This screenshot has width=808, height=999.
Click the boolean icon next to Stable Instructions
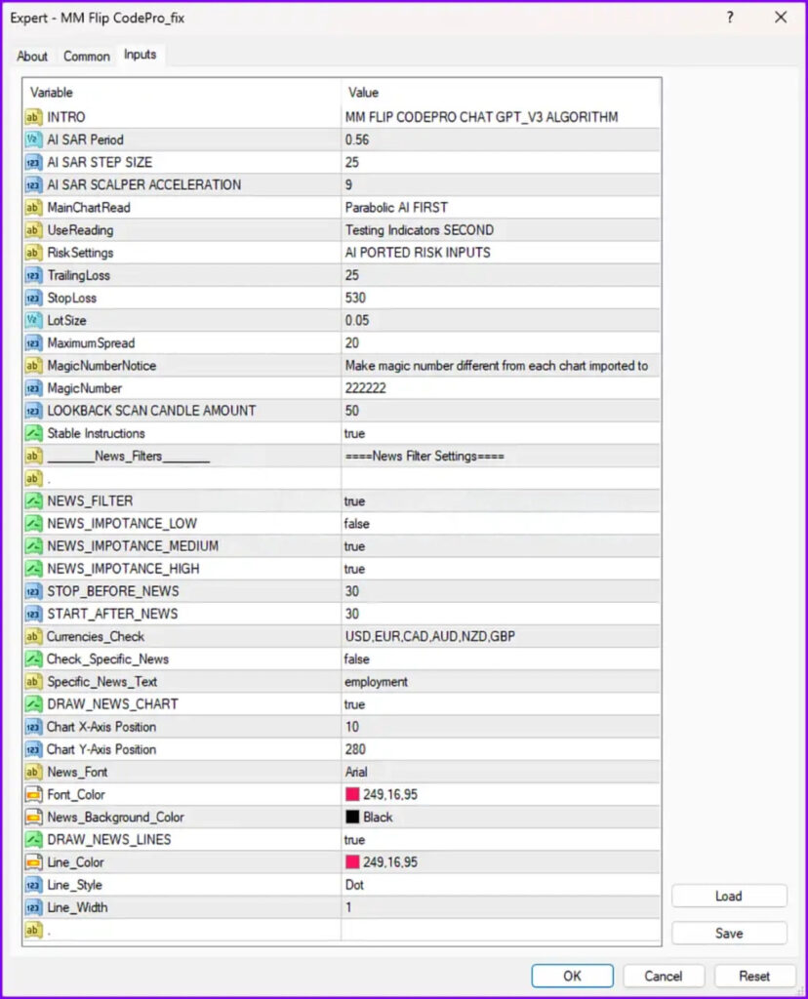(34, 433)
